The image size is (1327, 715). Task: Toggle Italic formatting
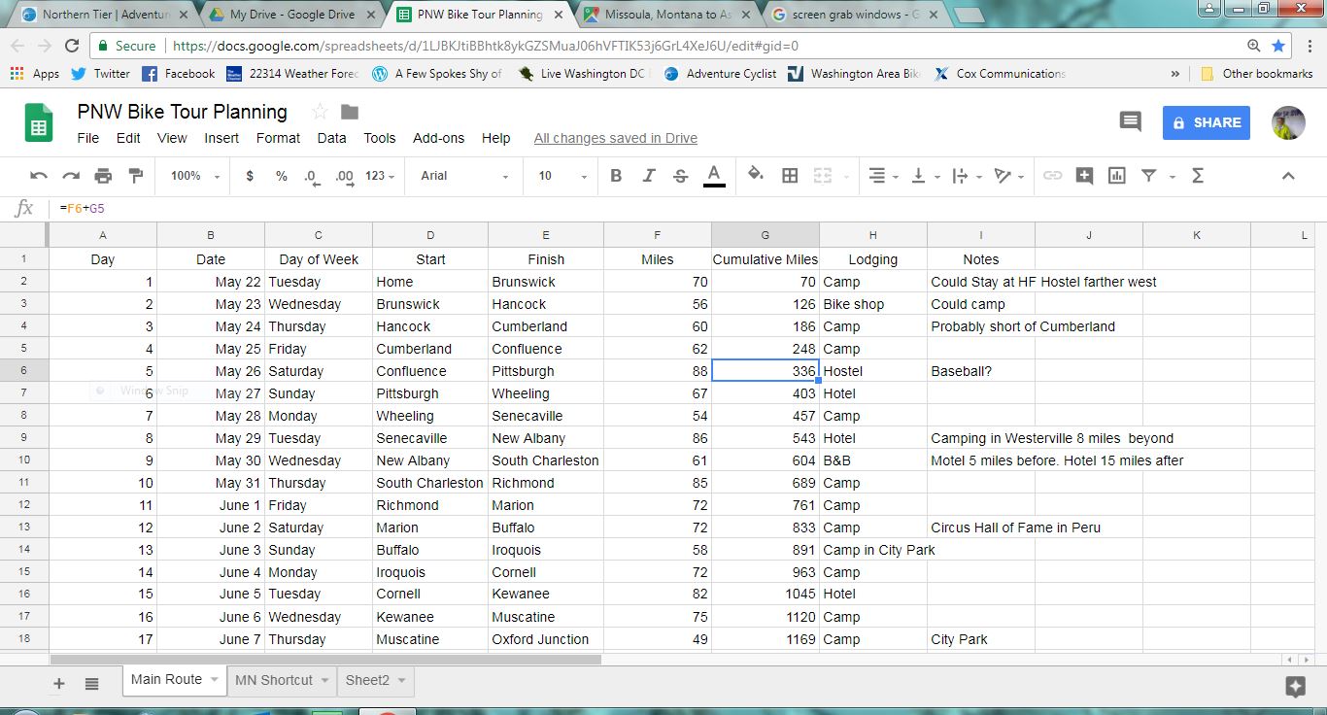tap(648, 176)
